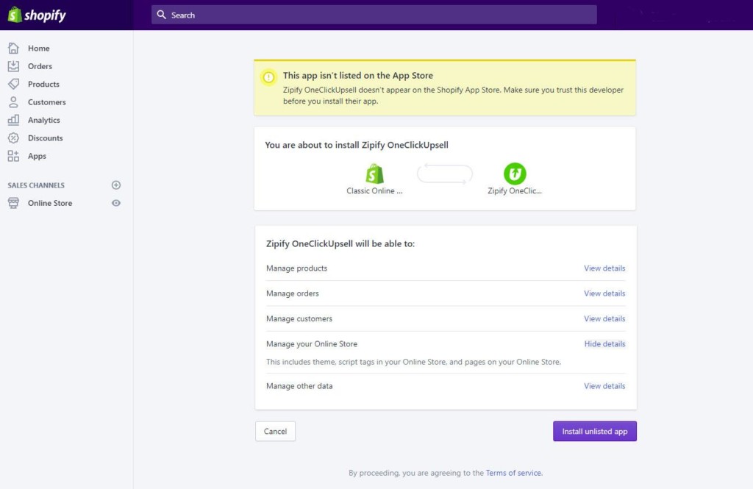Screen dimensions: 753x489
Task: Click the 'This includes theme, script tags' description
Action: [x=413, y=362]
